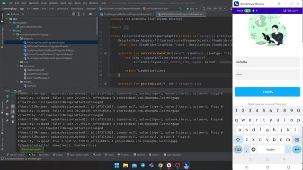Screen dimensions: 303x170
Task: Collapse the manifests folder
Action: (10, 23)
